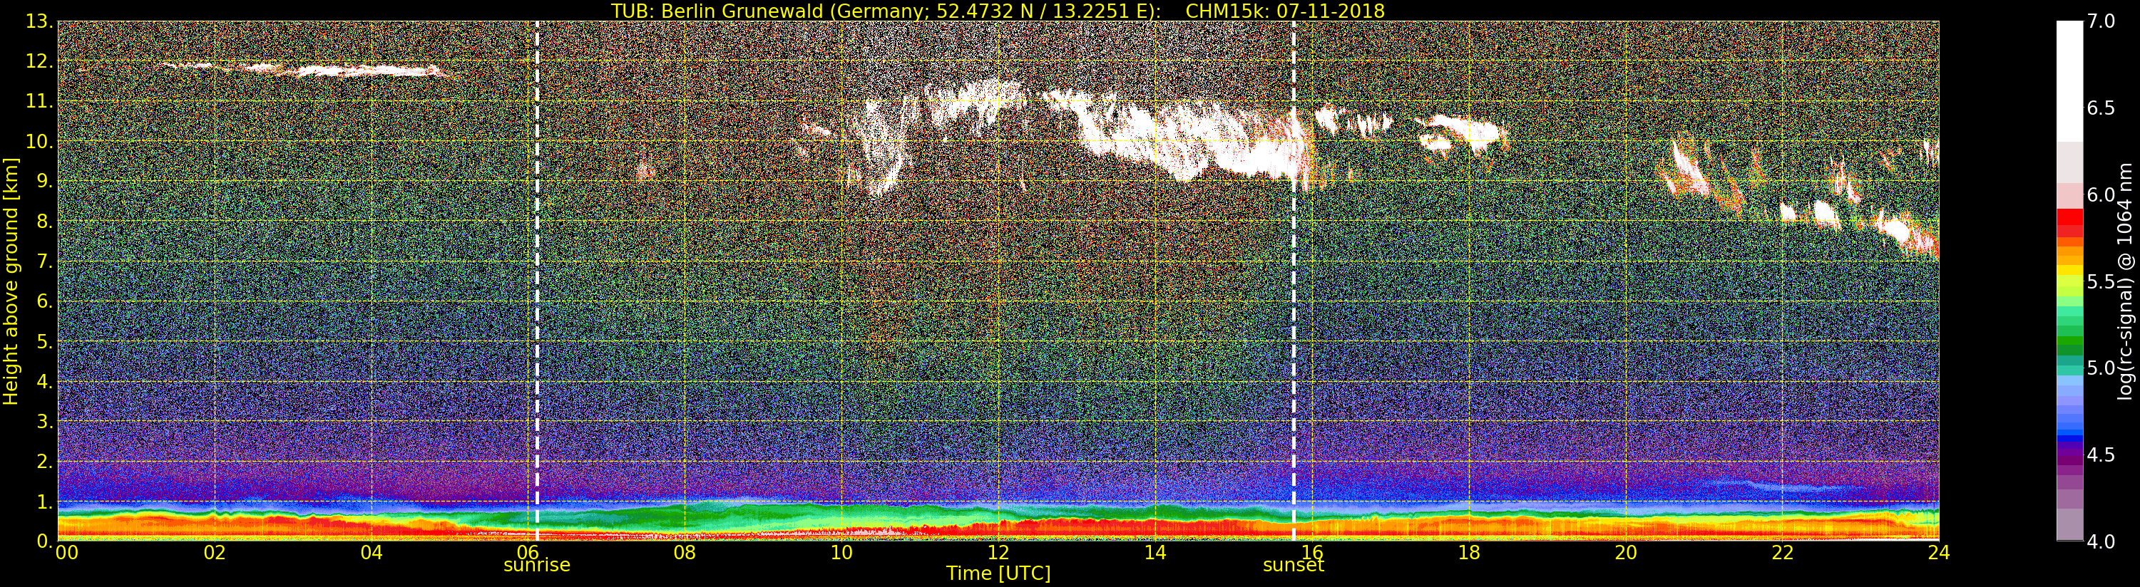Click the "Time [UTC]" axis label
Screen dimensions: 2140x587
pos(998,573)
